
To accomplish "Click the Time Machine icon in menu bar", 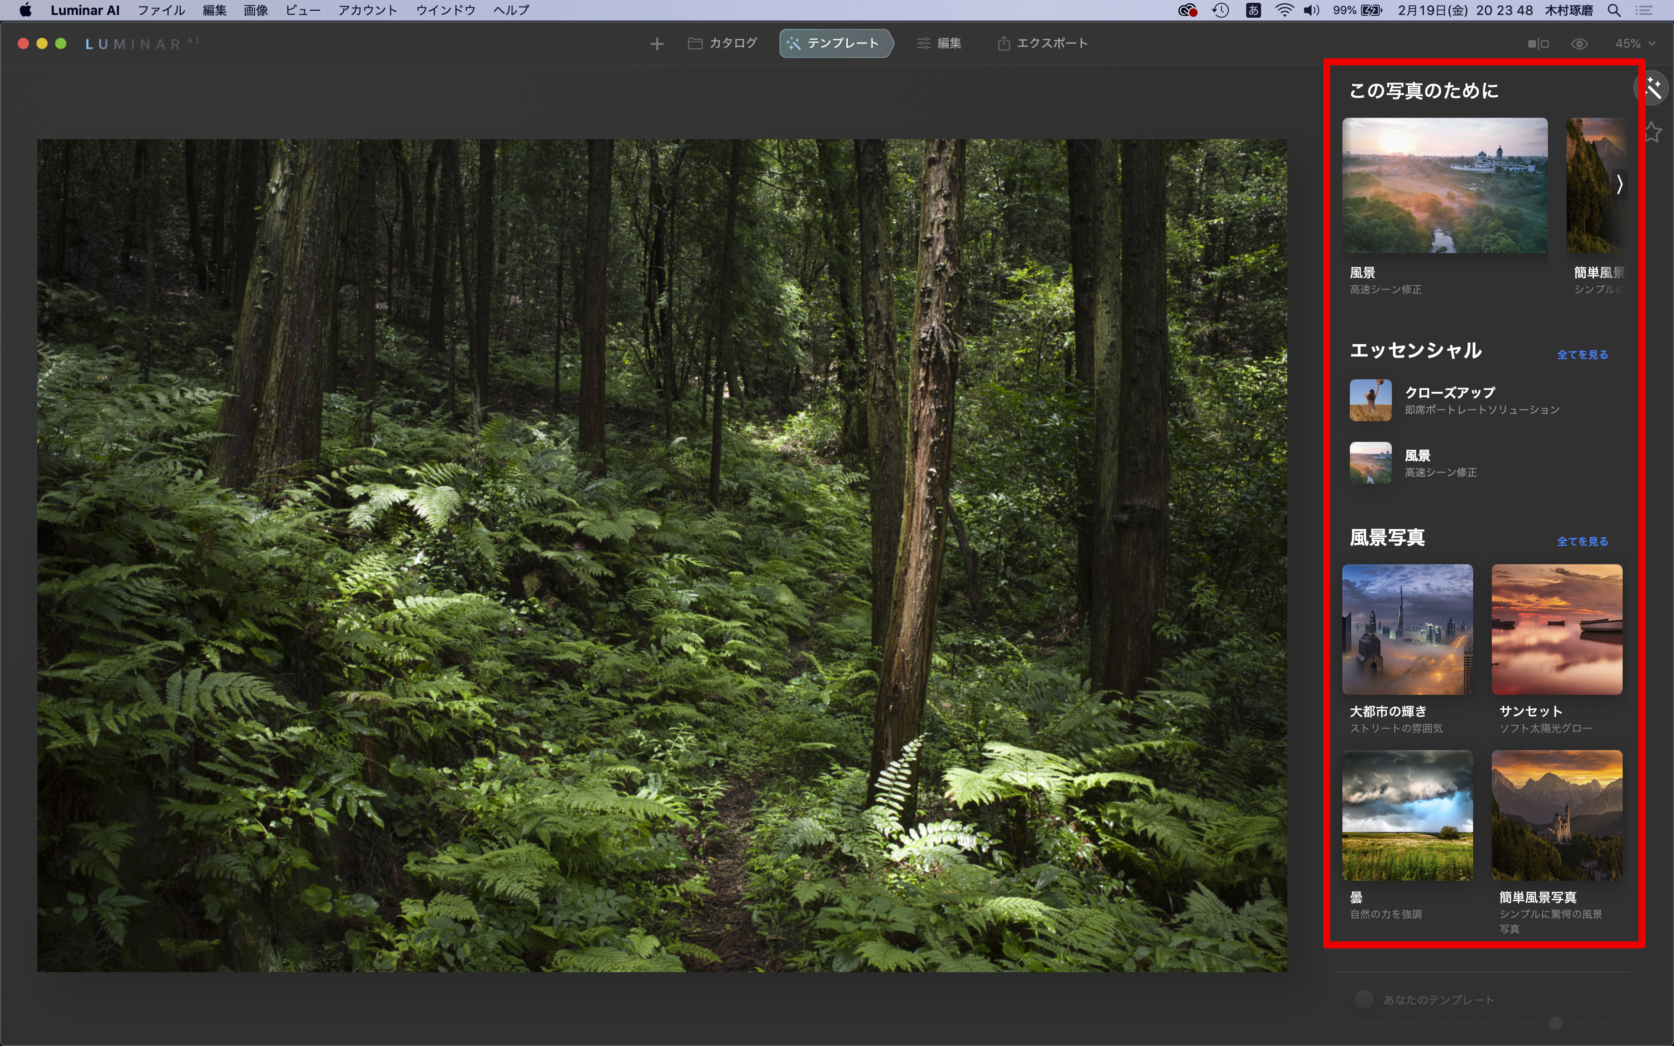I will [1220, 10].
